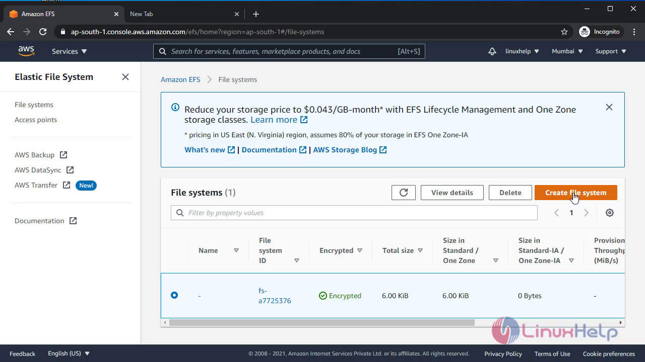Open the AWS Storage Blog link
The height and width of the screenshot is (362, 645).
350,150
